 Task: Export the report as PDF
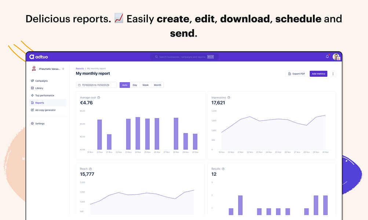click(296, 74)
